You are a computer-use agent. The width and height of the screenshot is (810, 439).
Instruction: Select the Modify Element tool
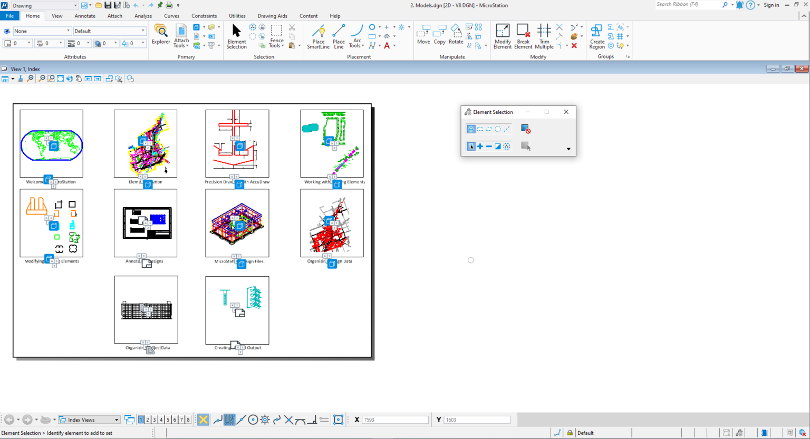click(x=503, y=36)
